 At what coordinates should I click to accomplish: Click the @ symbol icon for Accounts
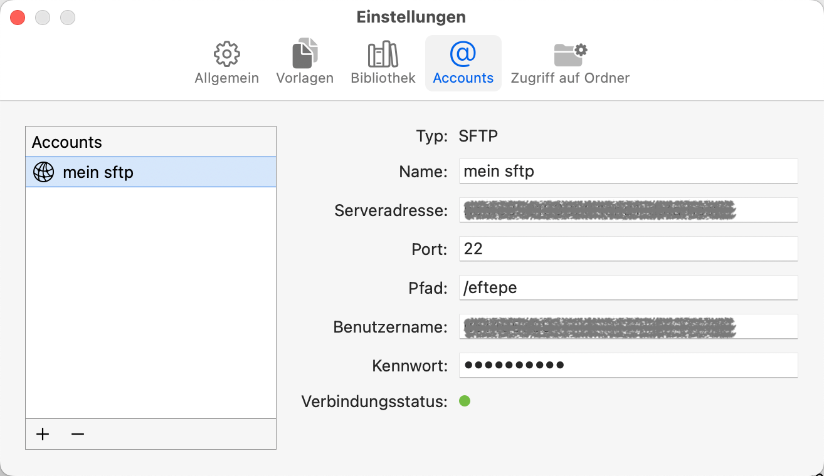pyautogui.click(x=463, y=53)
